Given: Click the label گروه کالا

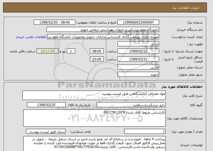Looking at the screenshot, I should coord(196,105).
